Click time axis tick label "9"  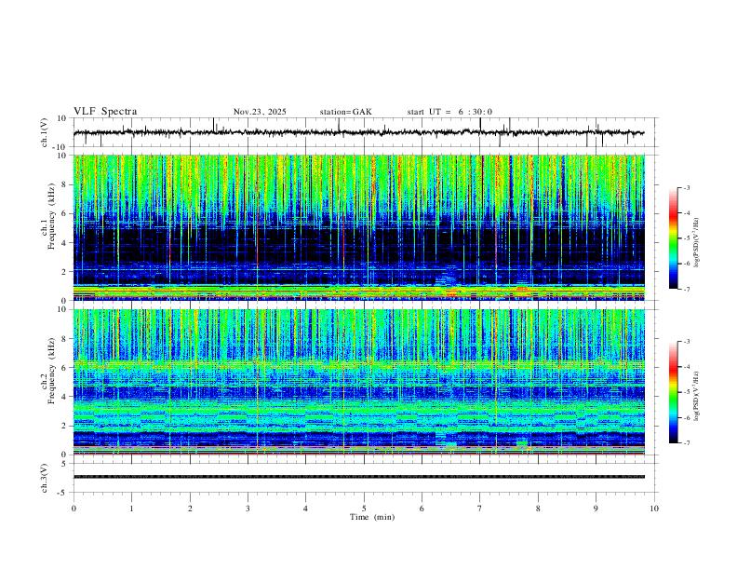point(596,509)
